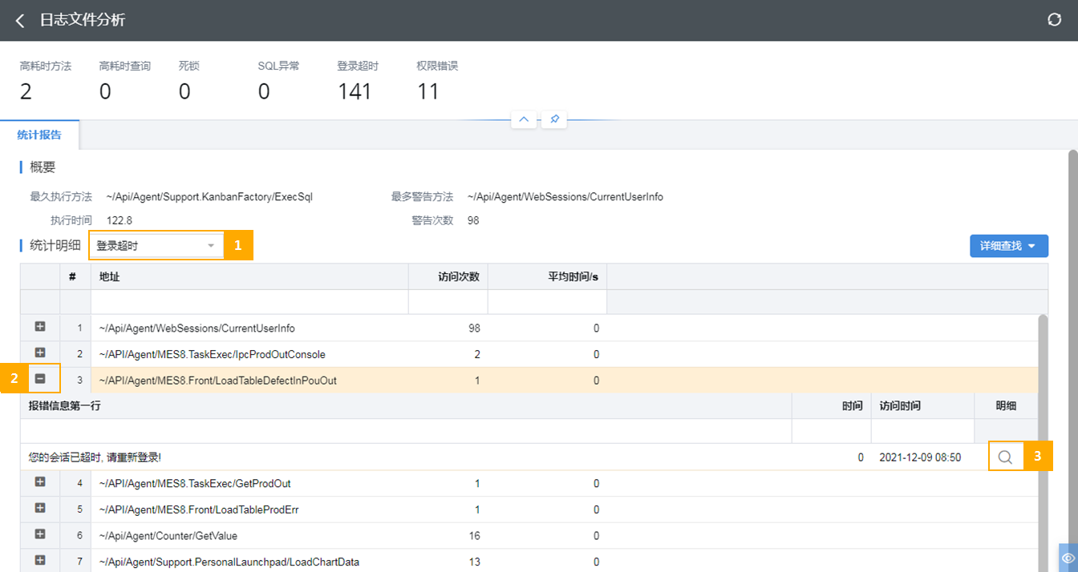Click the 日志文件分析 page title
This screenshot has width=1078, height=572.
pos(83,20)
